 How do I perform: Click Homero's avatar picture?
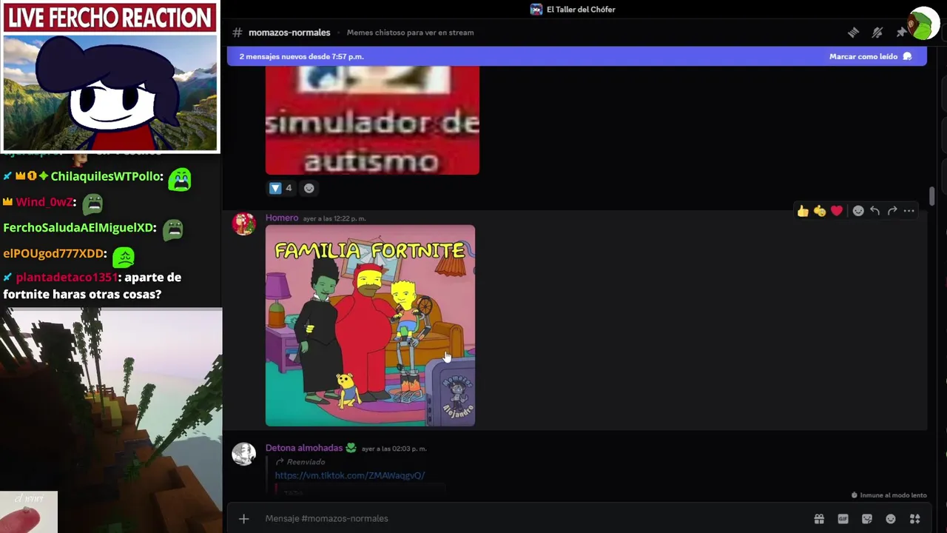(x=244, y=224)
